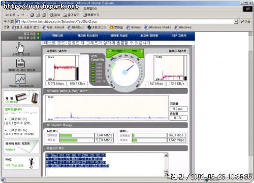Image resolution: width=254 pixels, height=183 pixels.
Task: Click the download measured bar showing 5,274 Mbps
Action: tap(77, 140)
